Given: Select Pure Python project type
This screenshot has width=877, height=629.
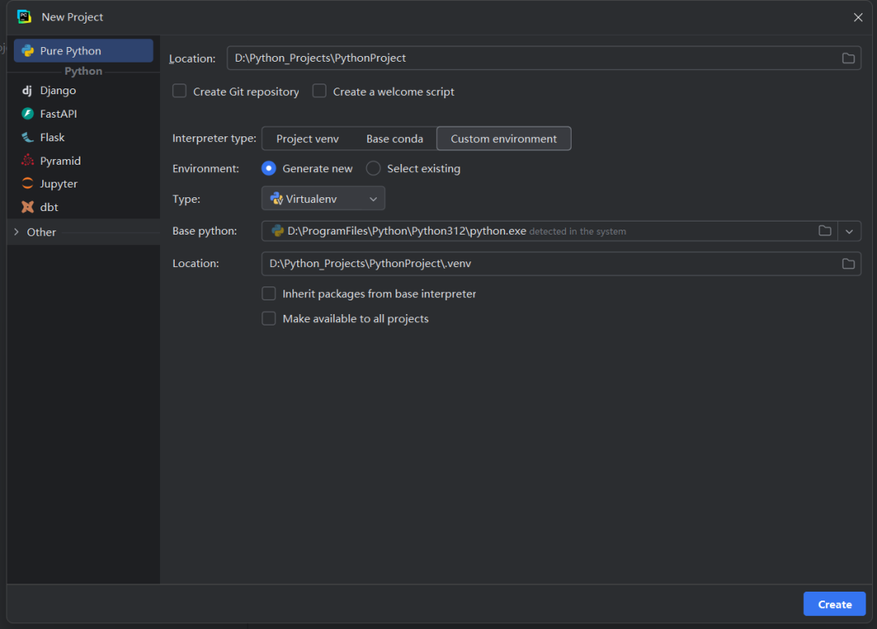Looking at the screenshot, I should pos(84,51).
